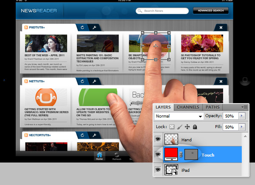
Task: Select the Touch layer vector mask thumbnail
Action: click(191, 154)
